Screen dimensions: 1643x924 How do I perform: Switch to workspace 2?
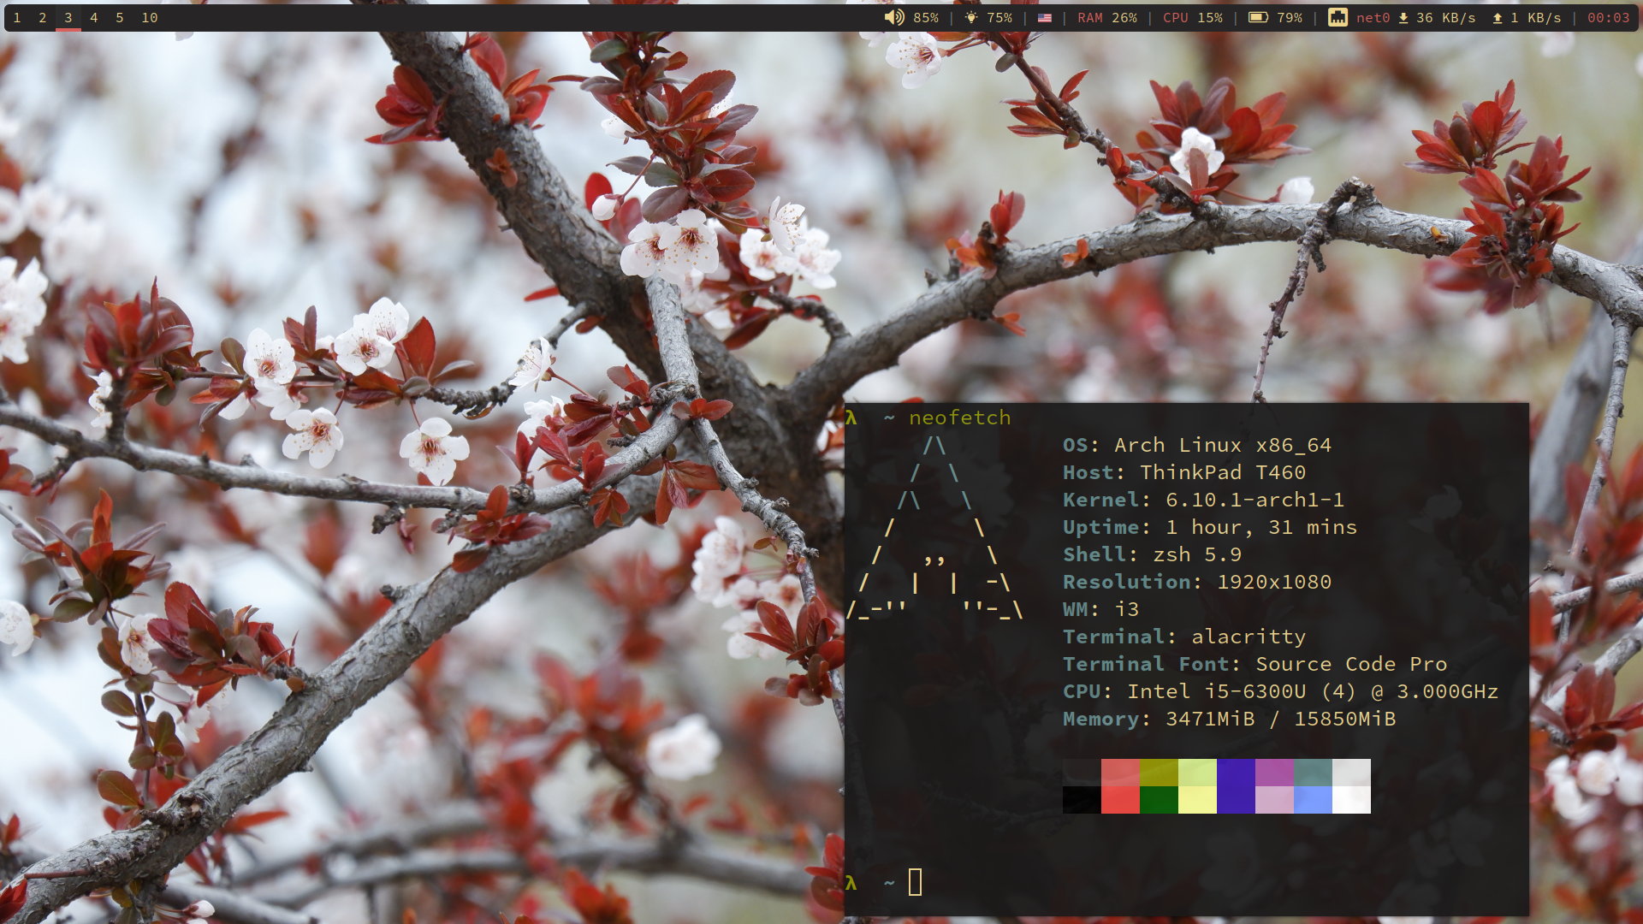[43, 17]
